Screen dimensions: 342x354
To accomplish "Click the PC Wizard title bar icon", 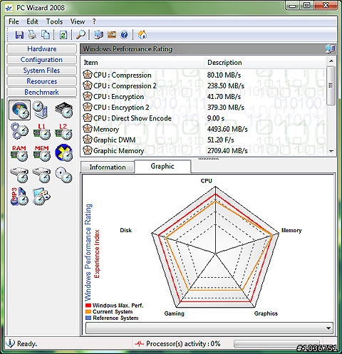I will tap(9, 9).
